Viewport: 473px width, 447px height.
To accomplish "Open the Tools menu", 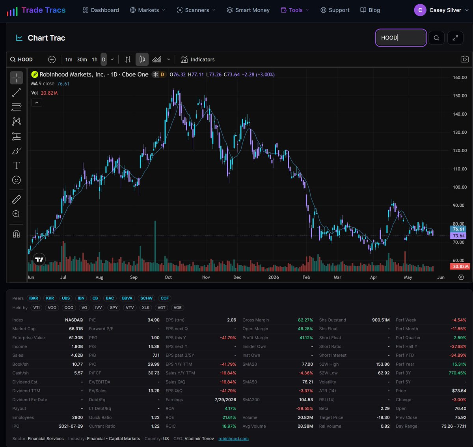I will tap(295, 10).
